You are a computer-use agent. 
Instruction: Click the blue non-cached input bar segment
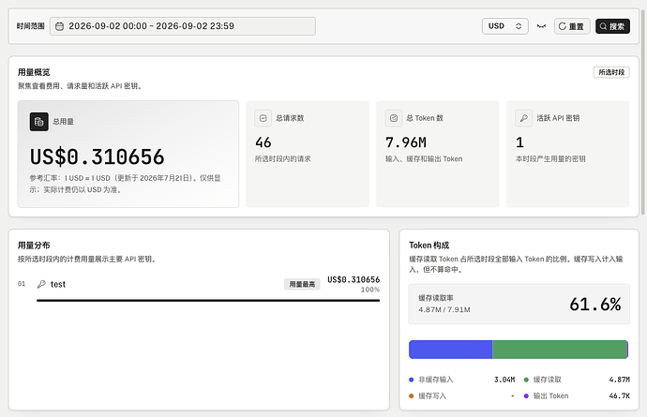[x=451, y=350]
